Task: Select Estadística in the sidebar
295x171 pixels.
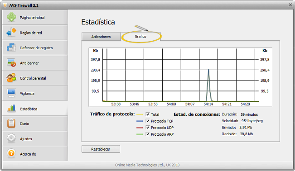Action: (35, 109)
